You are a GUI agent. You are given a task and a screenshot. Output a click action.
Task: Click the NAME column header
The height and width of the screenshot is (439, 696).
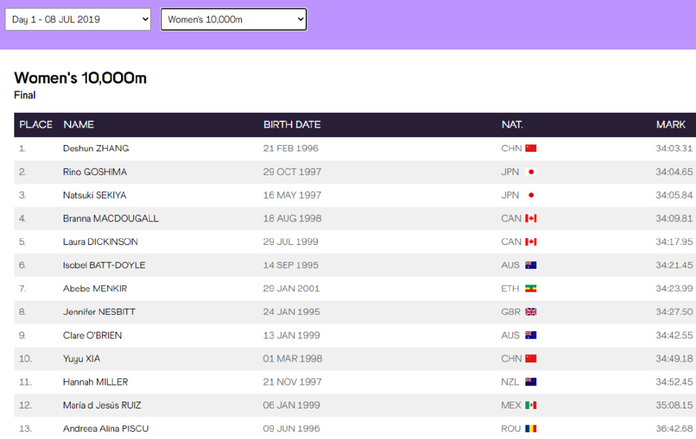(x=79, y=125)
